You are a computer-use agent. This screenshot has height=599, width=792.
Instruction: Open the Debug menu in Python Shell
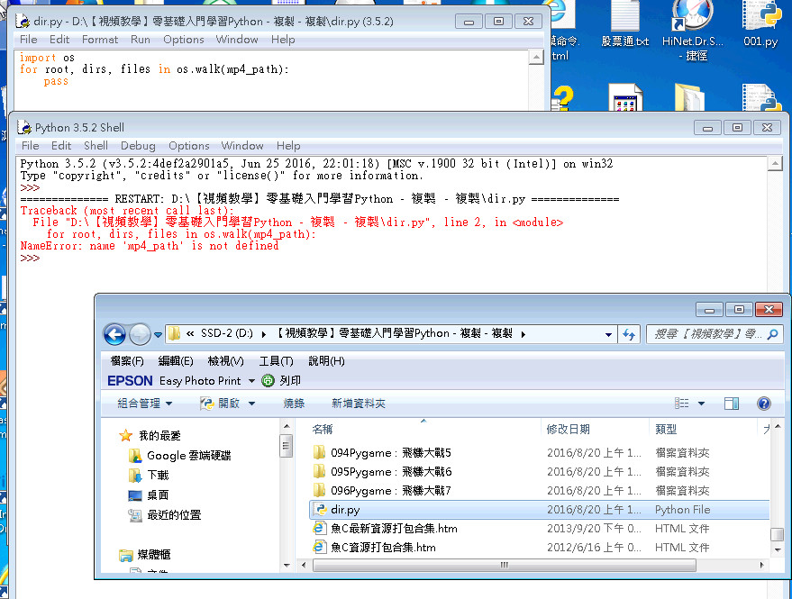(x=138, y=146)
